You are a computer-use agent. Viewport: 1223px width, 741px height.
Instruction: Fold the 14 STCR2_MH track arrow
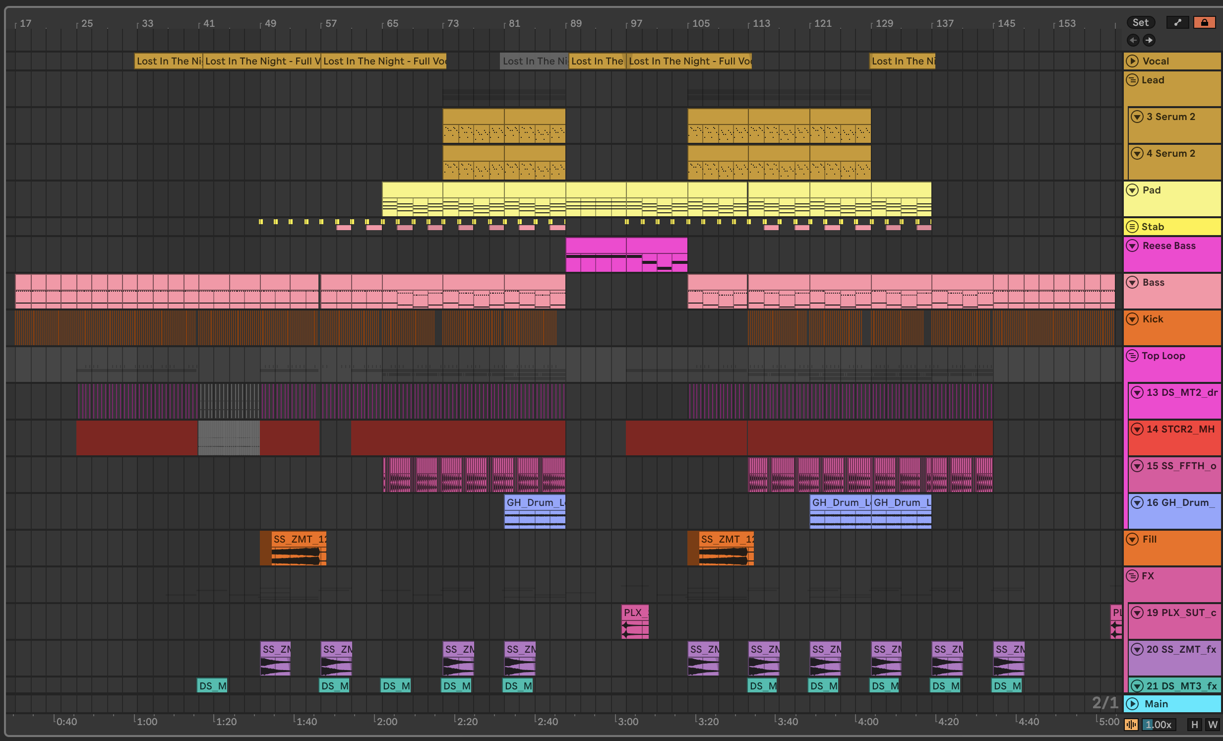[x=1137, y=430]
